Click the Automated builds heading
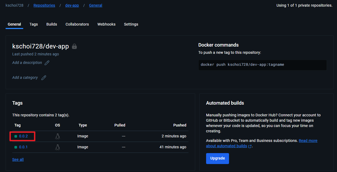Image resolution: width=337 pixels, height=172 pixels. pyautogui.click(x=225, y=103)
